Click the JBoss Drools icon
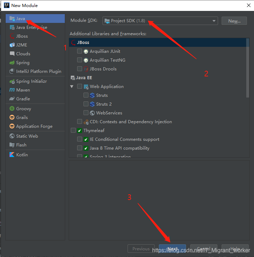Screen dimensions: 254x257 (86, 69)
